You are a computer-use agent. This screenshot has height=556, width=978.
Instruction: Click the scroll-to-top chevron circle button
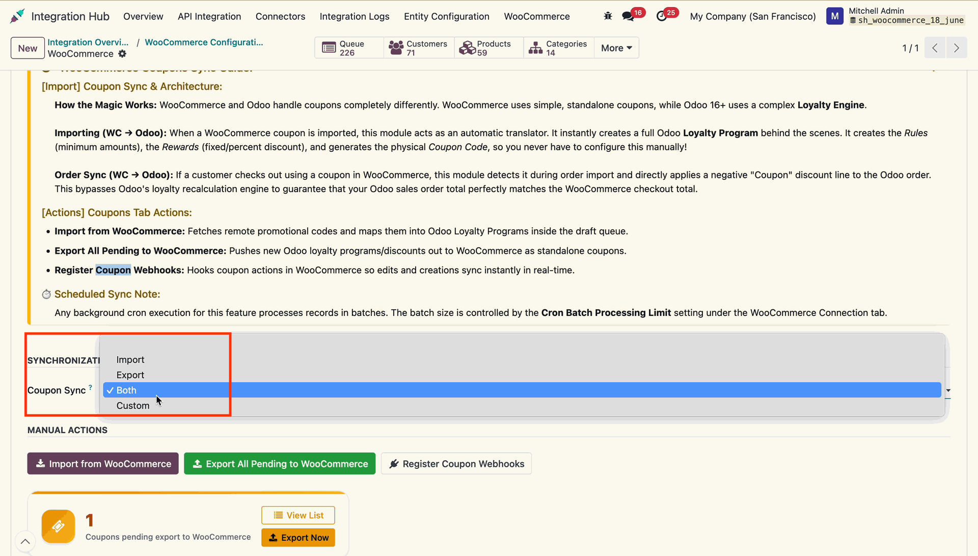25,541
